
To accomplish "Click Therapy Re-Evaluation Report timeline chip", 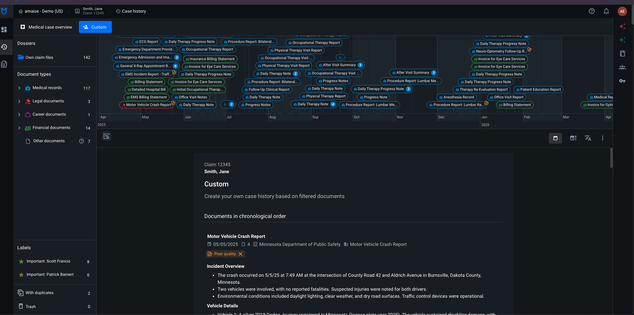I will pos(481,89).
